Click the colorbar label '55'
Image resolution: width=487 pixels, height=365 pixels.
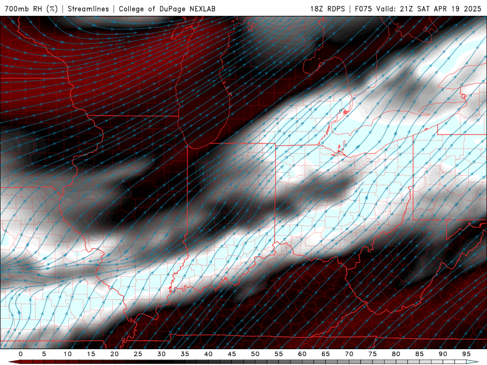click(279, 354)
